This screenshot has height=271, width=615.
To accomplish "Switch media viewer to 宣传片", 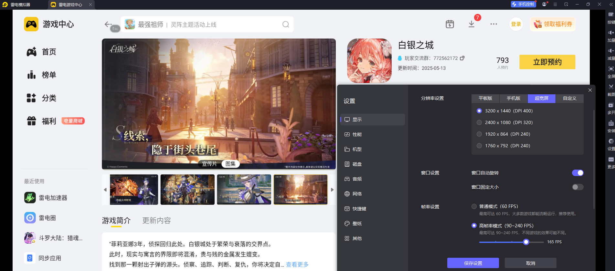I will click(x=209, y=164).
